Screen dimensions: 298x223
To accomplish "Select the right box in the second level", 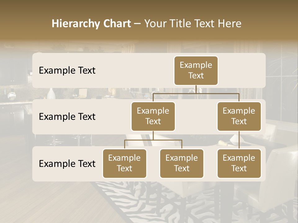I will tap(239, 116).
